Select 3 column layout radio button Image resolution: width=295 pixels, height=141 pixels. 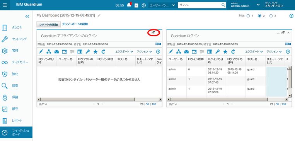271,16
